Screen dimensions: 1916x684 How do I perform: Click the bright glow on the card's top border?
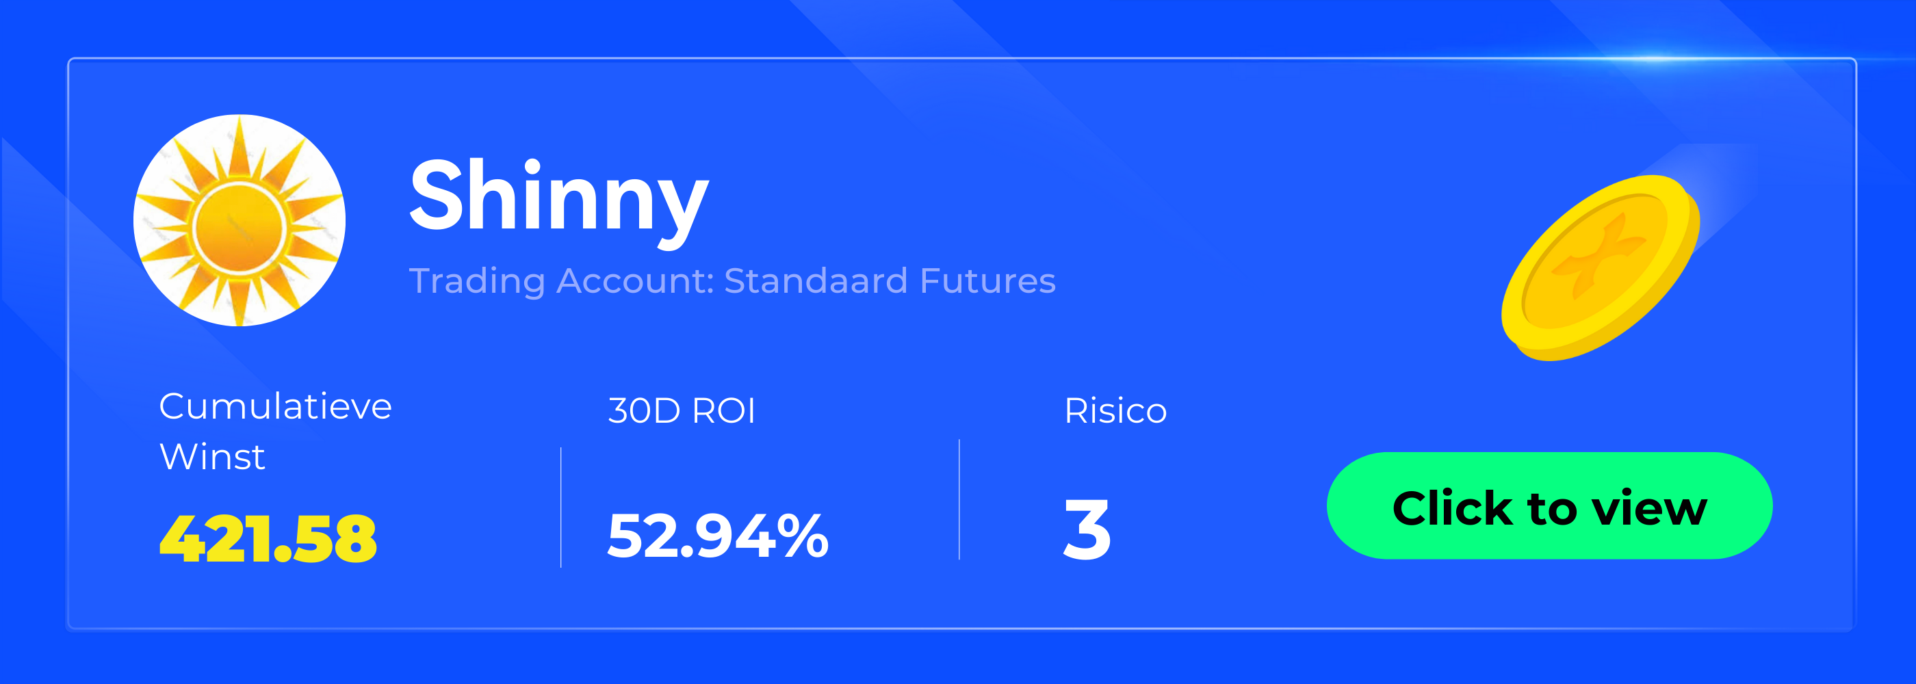1659,59
